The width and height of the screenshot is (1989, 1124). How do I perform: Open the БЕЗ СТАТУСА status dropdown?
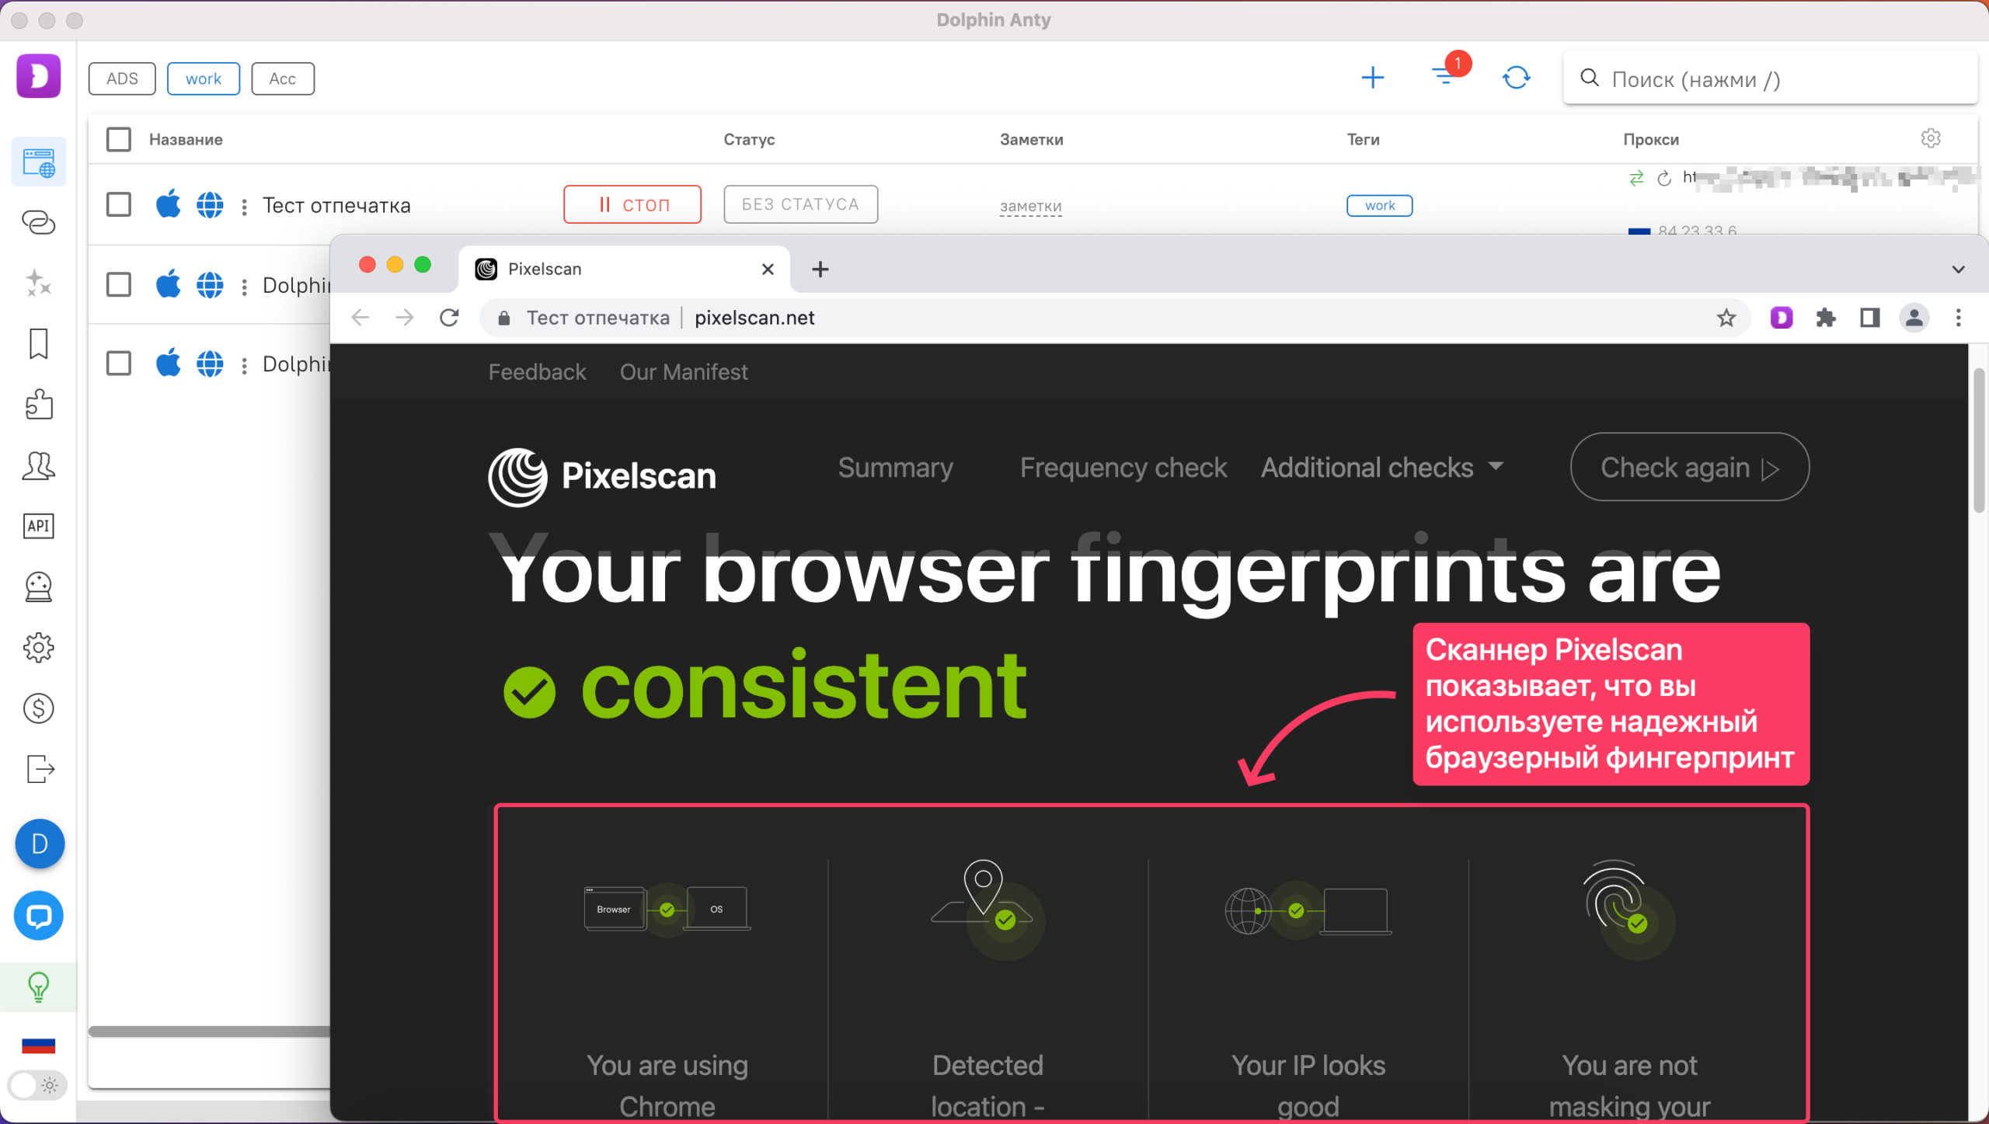[800, 204]
